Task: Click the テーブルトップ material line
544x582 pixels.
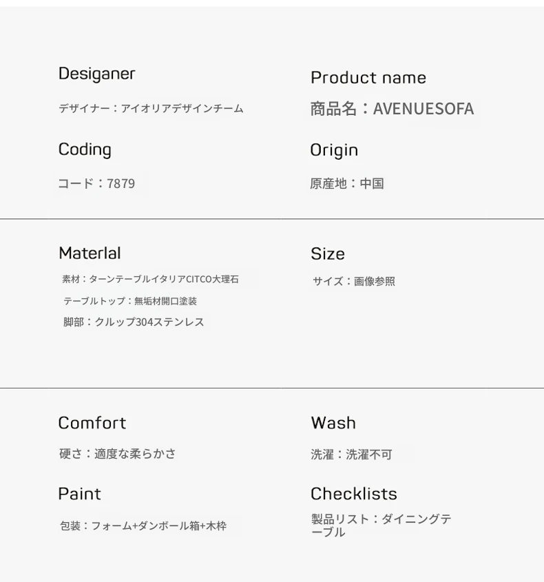Action: tap(130, 301)
